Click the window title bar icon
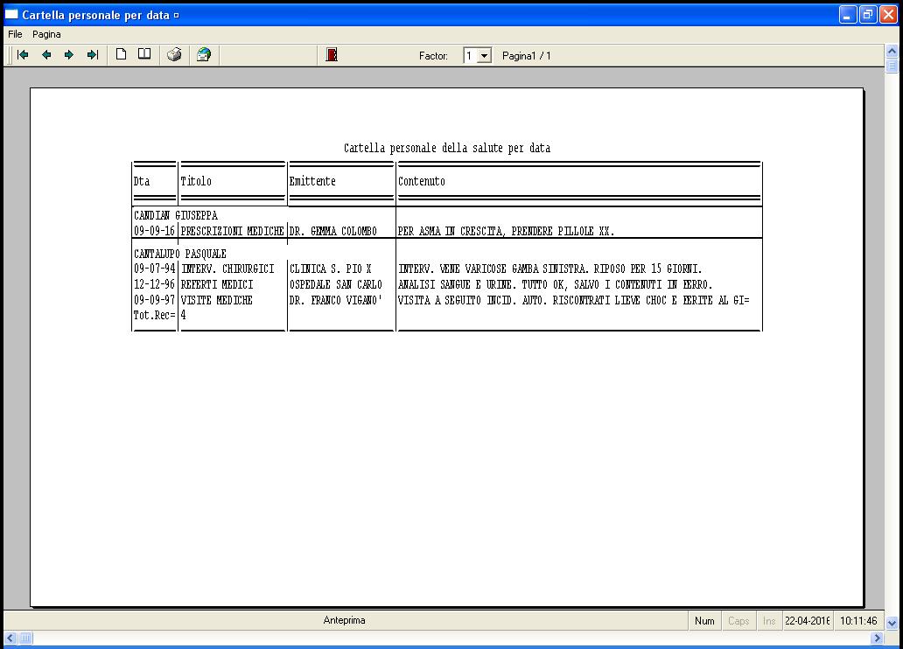The image size is (903, 649). coord(11,15)
